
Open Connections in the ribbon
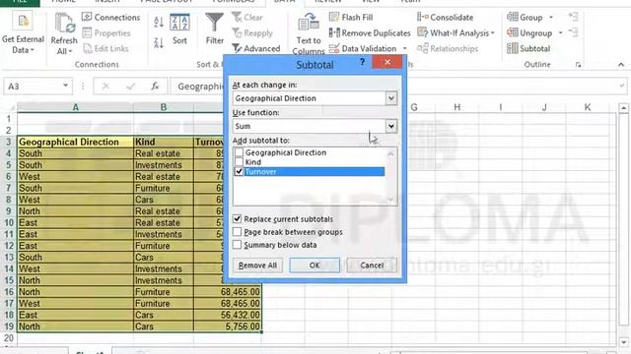click(x=110, y=18)
